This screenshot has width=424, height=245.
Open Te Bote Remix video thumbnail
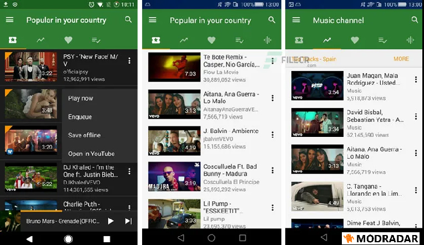pos(174,67)
